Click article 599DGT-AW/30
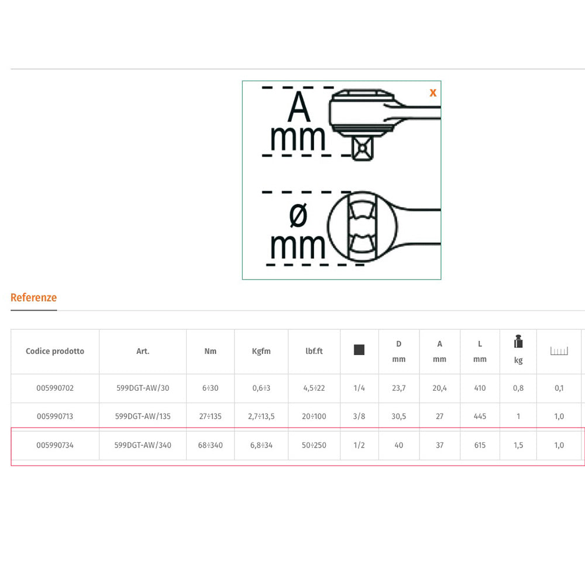585x585 pixels. (143, 388)
